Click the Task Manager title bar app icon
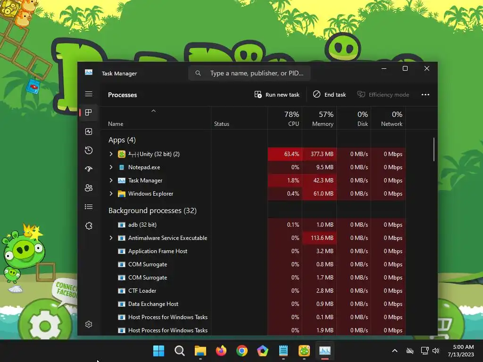Viewport: 483px width, 362px height. (x=89, y=72)
